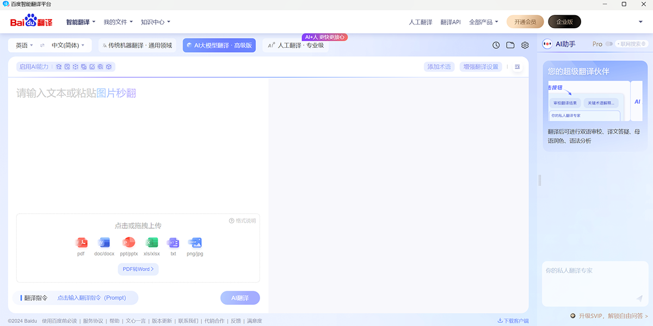
Task: Open translation settings via the gear icon
Action: [525, 45]
